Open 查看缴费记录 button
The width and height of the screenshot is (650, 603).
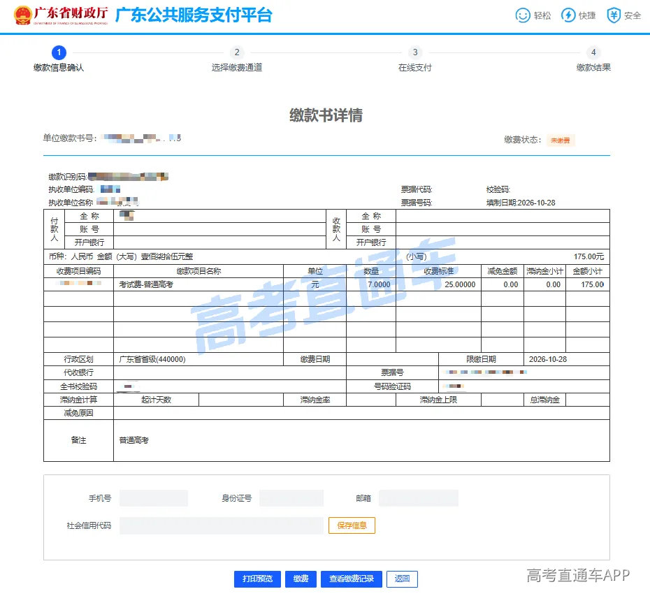(x=352, y=579)
